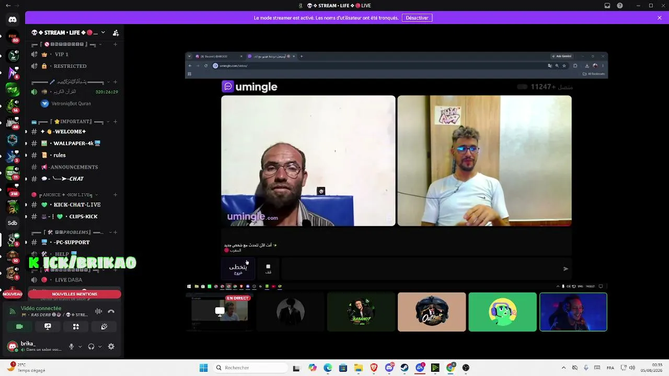Focus the Windows Rechercher search box
Image resolution: width=669 pixels, height=376 pixels.
pos(250,368)
